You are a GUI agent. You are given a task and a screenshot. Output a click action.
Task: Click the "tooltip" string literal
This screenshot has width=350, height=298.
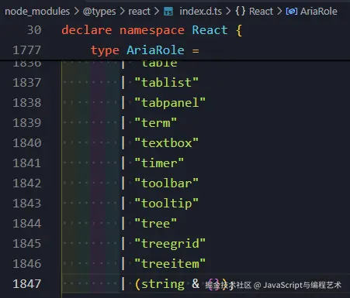[167, 204]
